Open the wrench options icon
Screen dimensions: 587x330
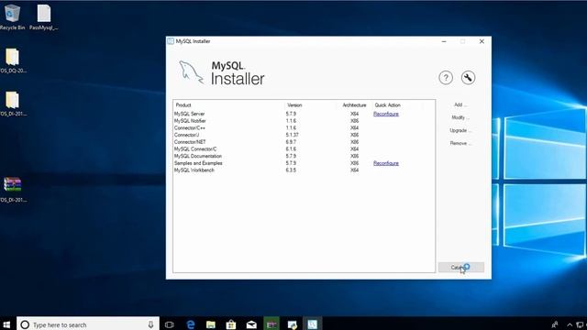click(468, 78)
